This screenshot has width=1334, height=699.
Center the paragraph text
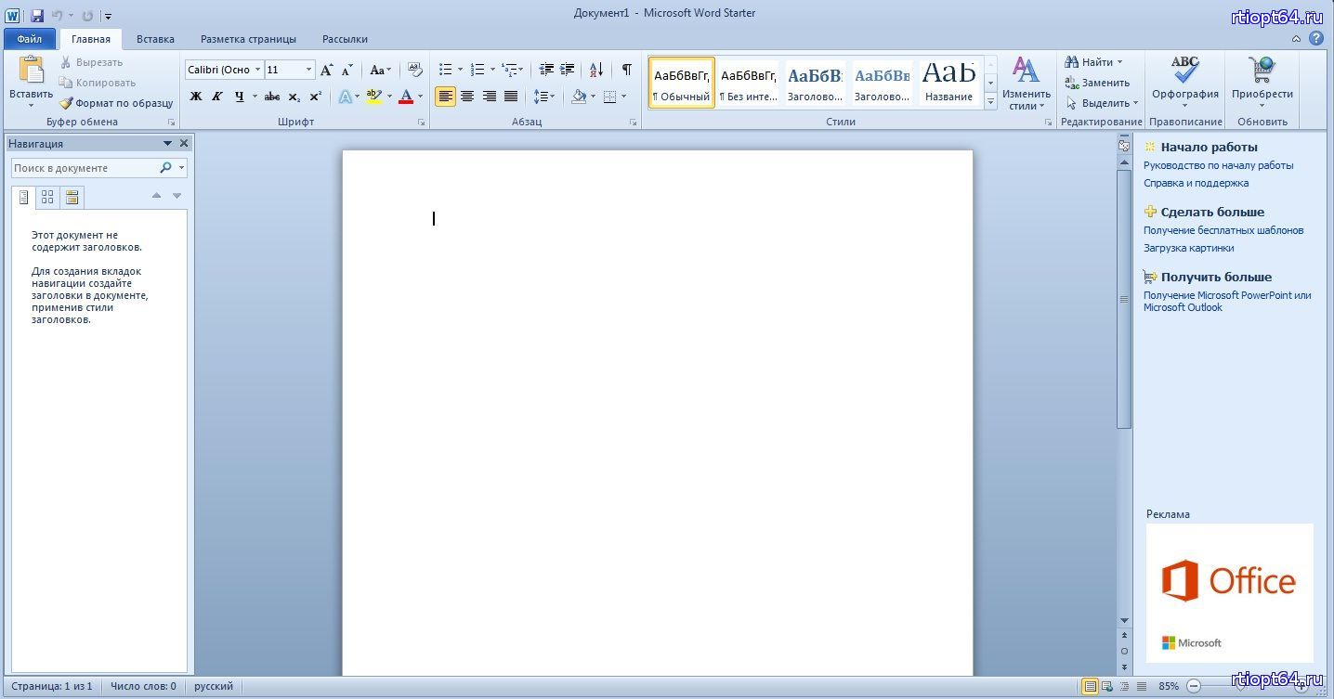pos(467,97)
